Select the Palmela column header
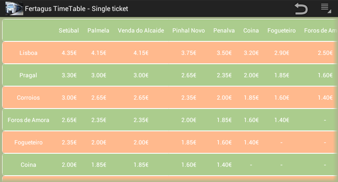The image size is (338, 182). point(98,30)
